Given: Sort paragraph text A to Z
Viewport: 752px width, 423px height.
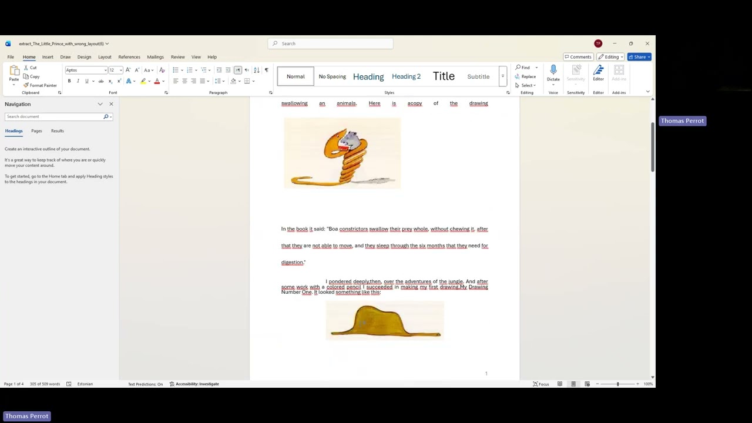Looking at the screenshot, I should 256,70.
